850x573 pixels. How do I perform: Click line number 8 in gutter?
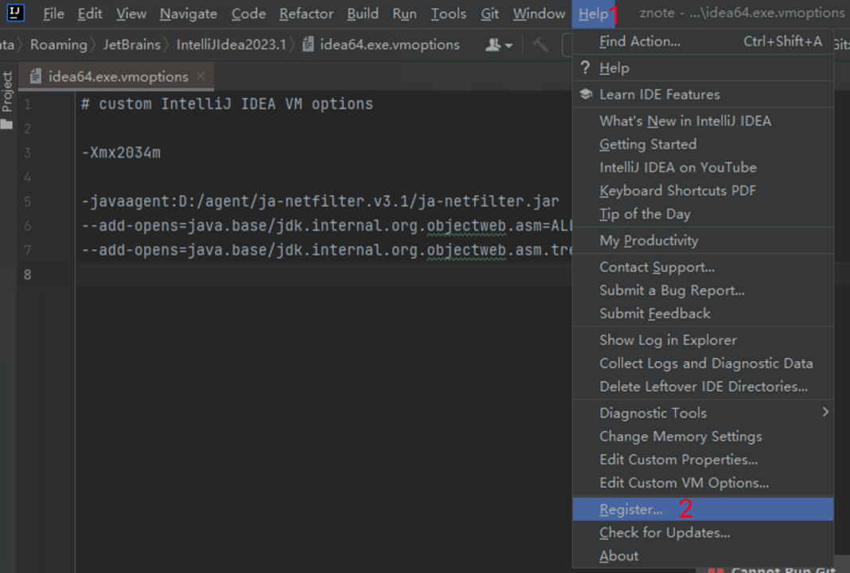pyautogui.click(x=28, y=275)
